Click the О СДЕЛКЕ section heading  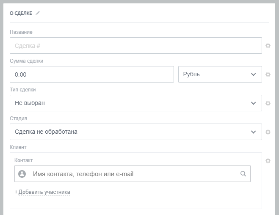click(21, 13)
